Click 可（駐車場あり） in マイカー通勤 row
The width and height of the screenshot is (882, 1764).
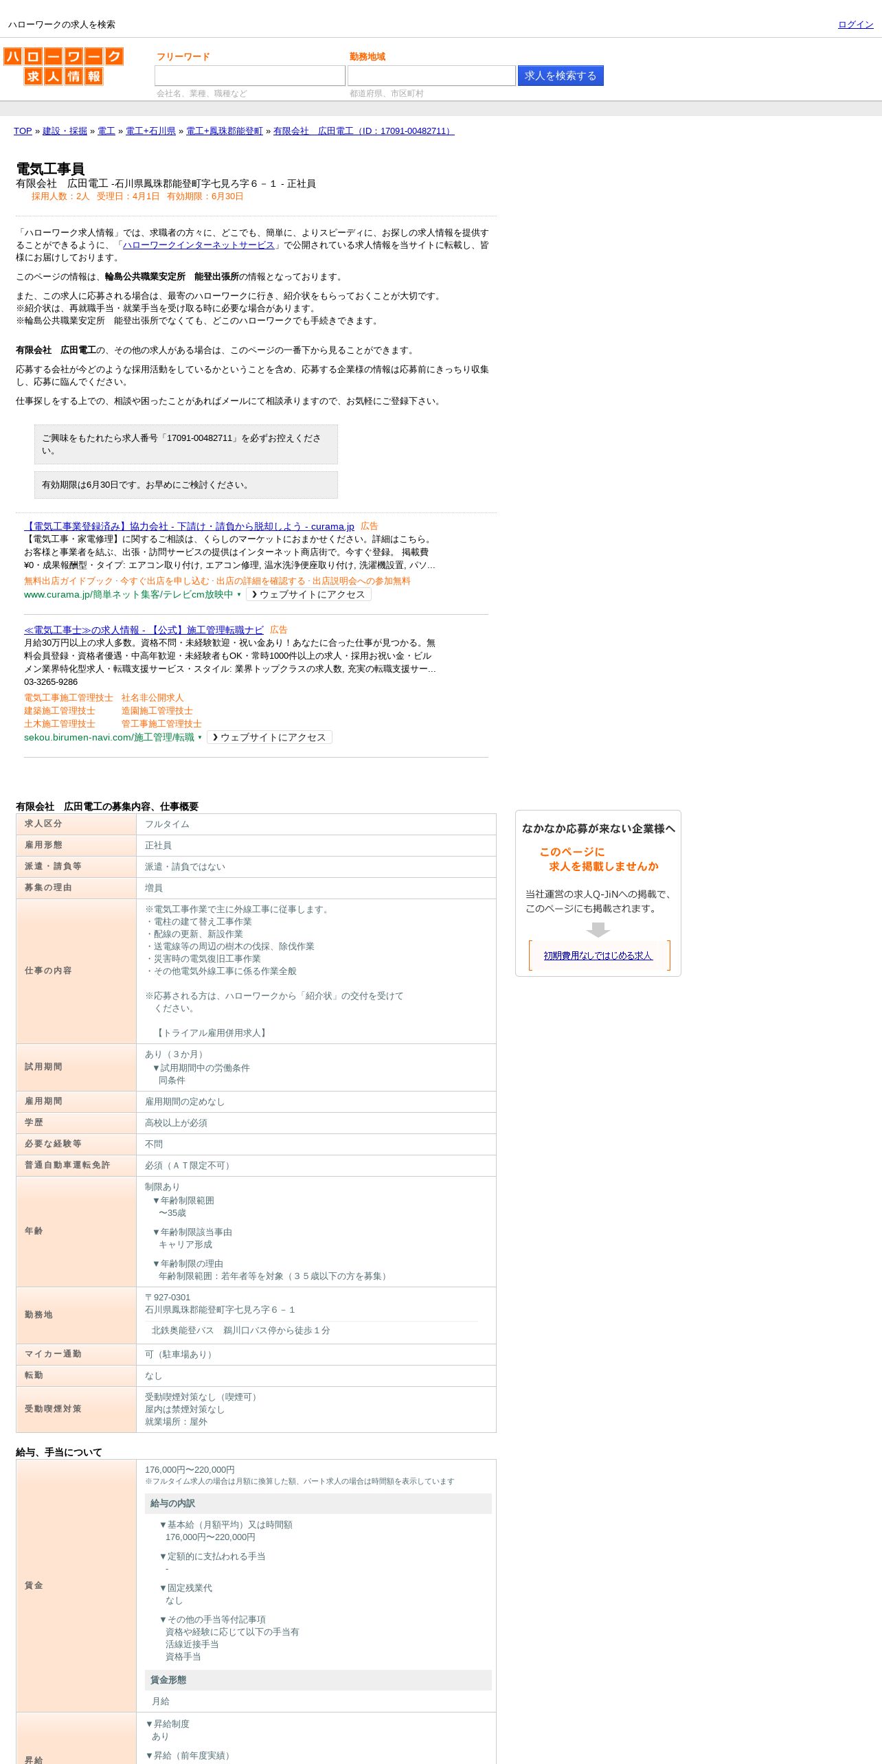click(x=181, y=1355)
